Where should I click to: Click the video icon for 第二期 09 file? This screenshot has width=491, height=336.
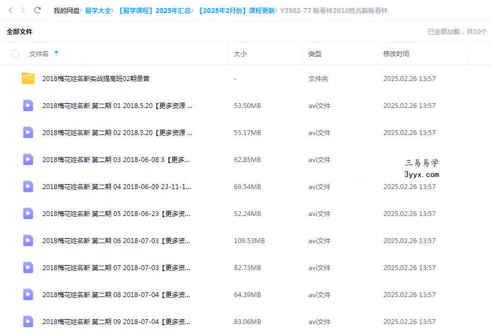pos(28,321)
